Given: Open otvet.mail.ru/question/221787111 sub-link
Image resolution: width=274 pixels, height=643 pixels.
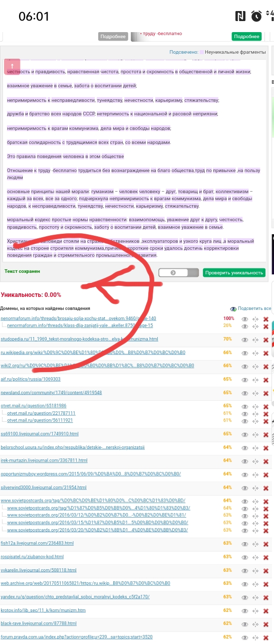Looking at the screenshot, I should pos(41,413).
